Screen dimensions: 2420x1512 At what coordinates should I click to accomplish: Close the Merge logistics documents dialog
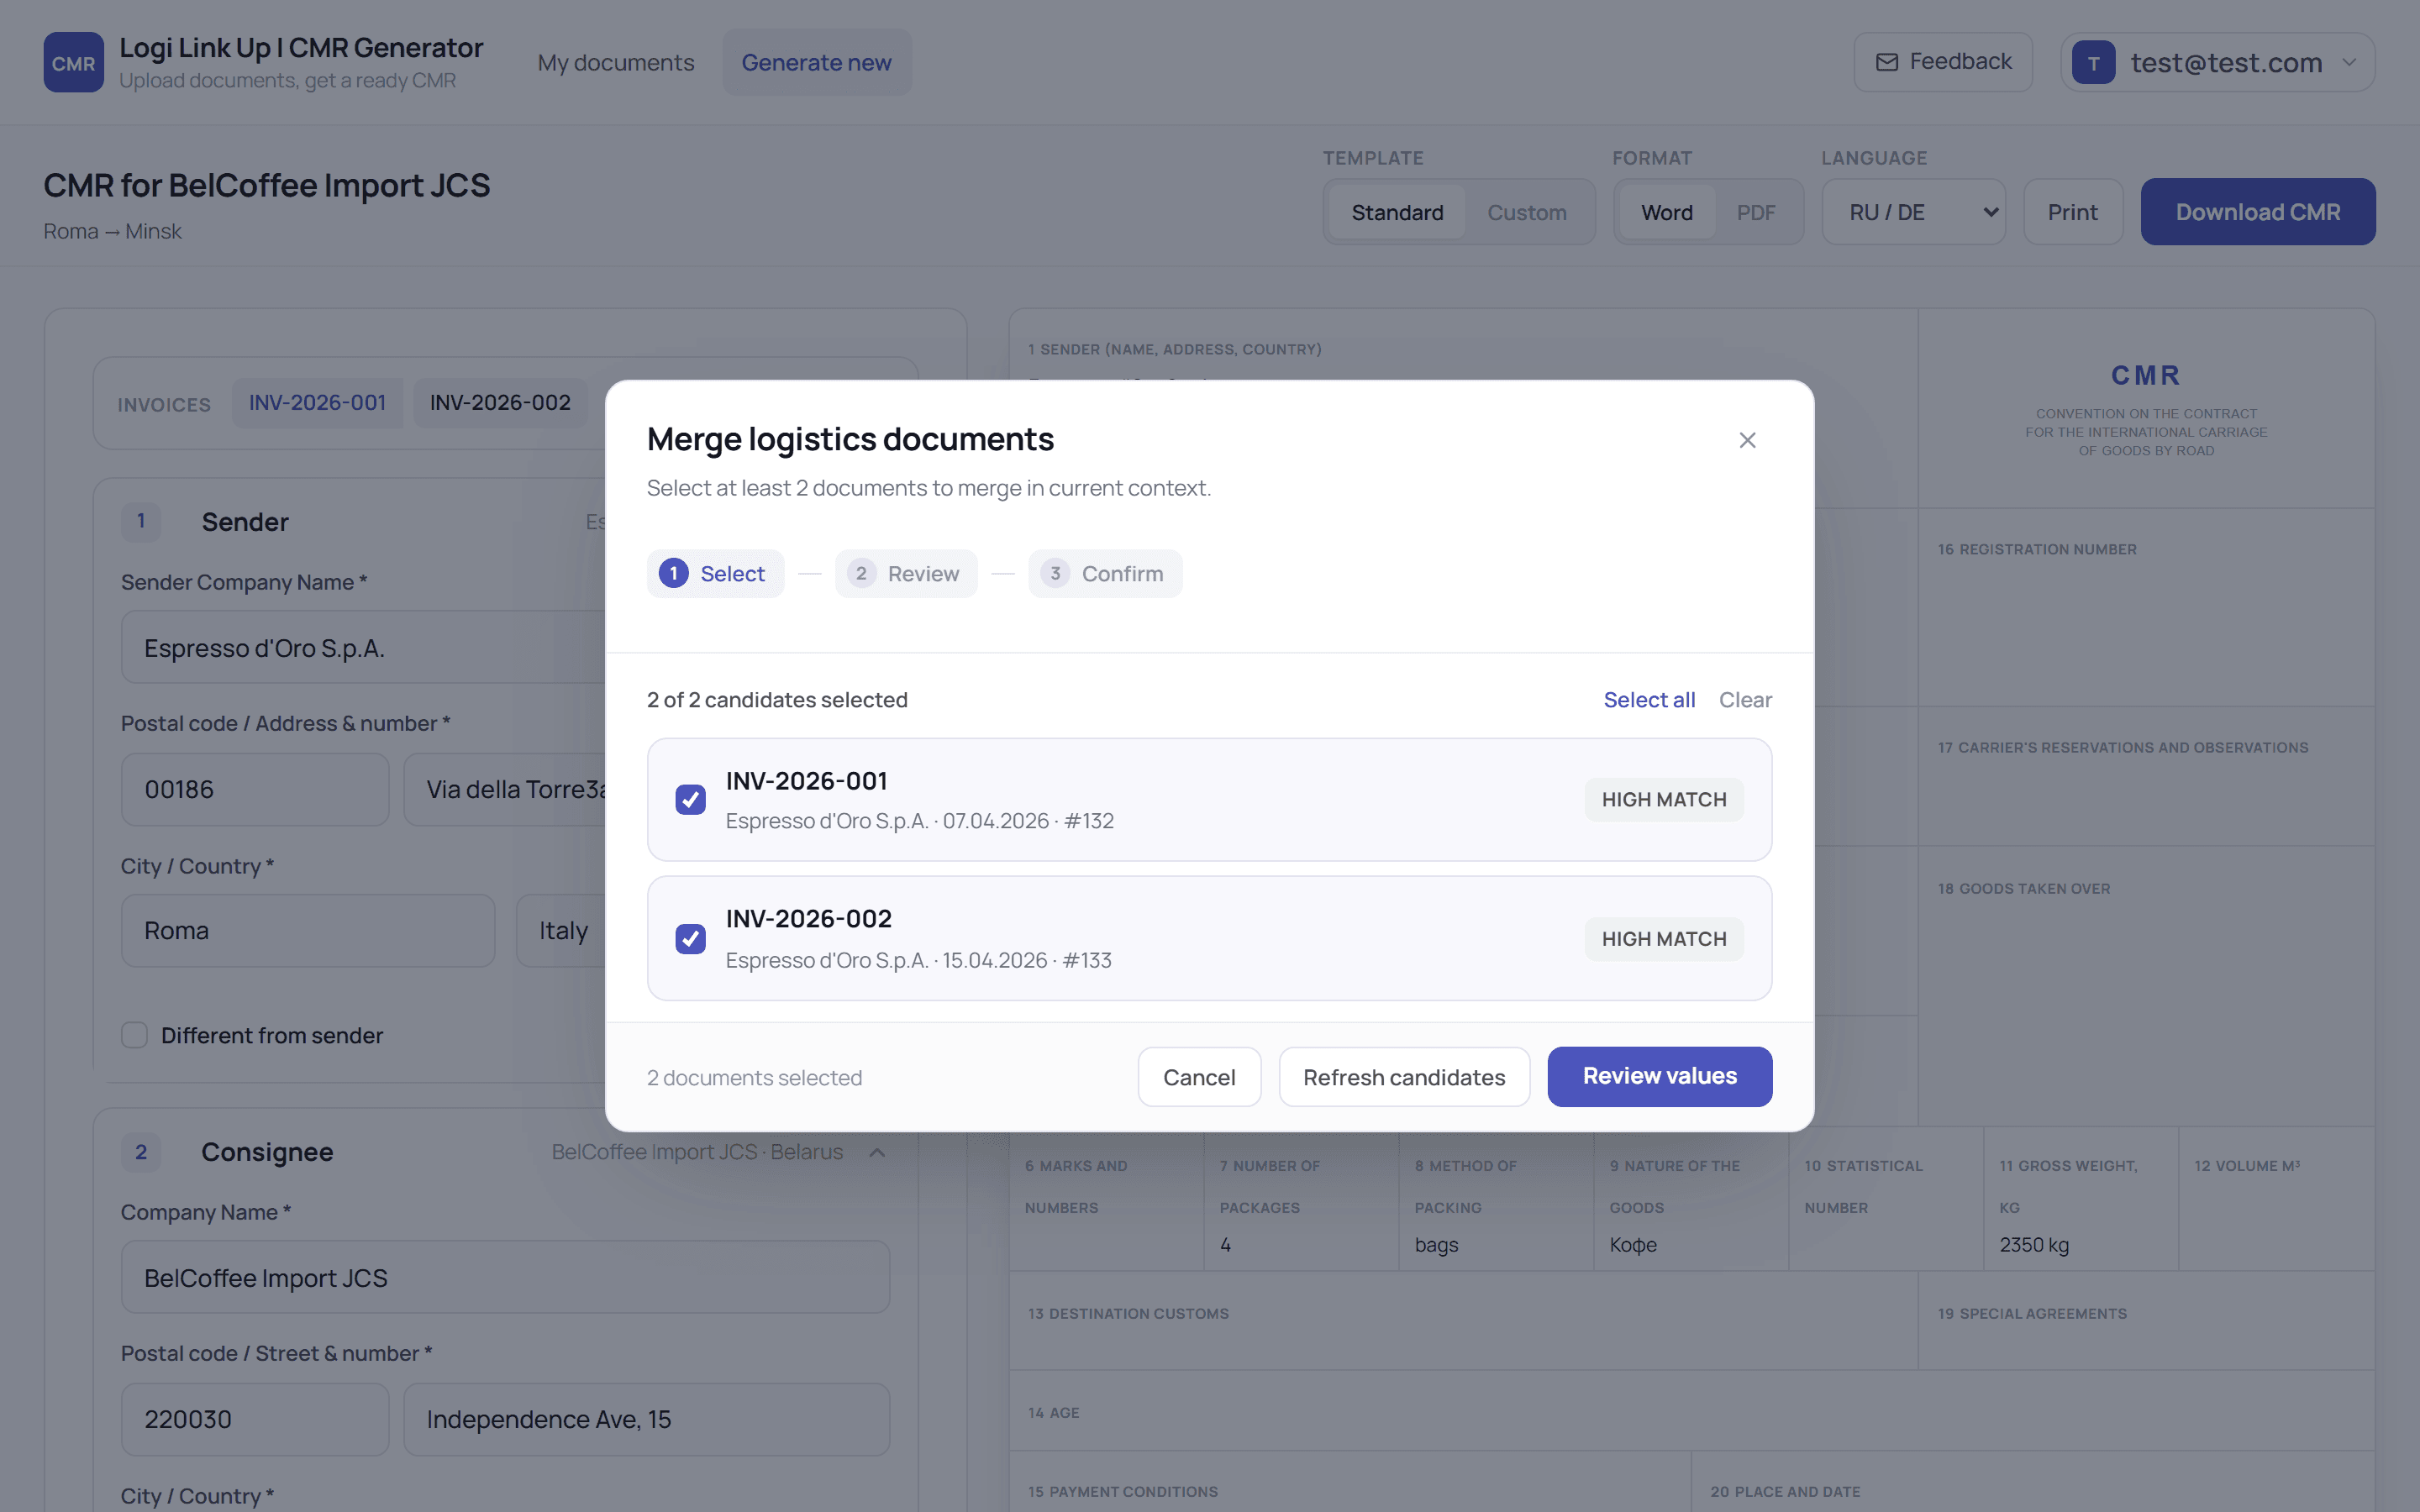tap(1747, 440)
